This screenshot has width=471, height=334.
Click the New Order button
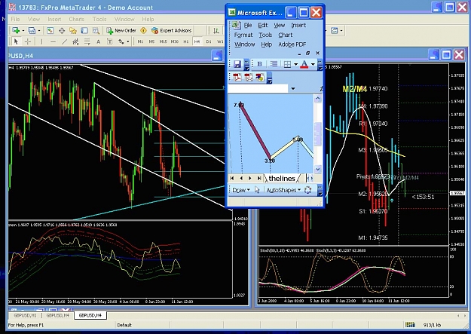coord(121,30)
